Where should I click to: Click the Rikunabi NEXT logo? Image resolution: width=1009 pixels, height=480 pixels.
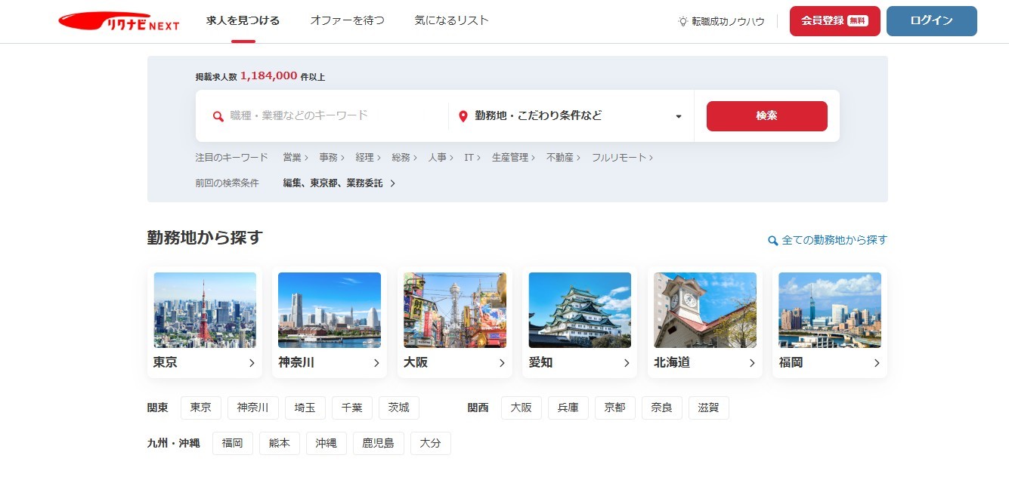click(x=118, y=21)
